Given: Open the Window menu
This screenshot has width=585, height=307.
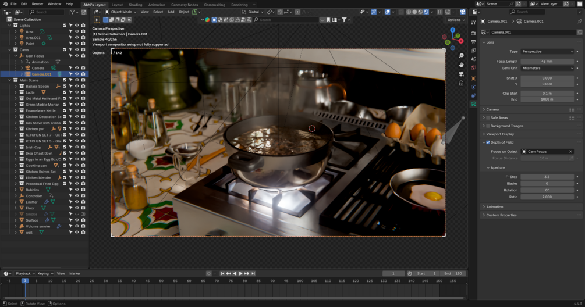Looking at the screenshot, I should click(x=54, y=3).
